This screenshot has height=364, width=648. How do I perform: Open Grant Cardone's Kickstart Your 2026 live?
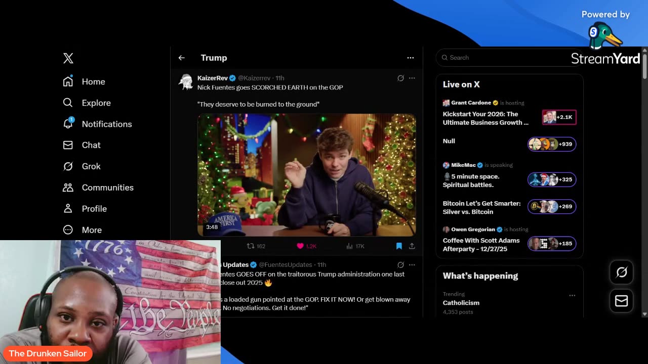coord(485,118)
